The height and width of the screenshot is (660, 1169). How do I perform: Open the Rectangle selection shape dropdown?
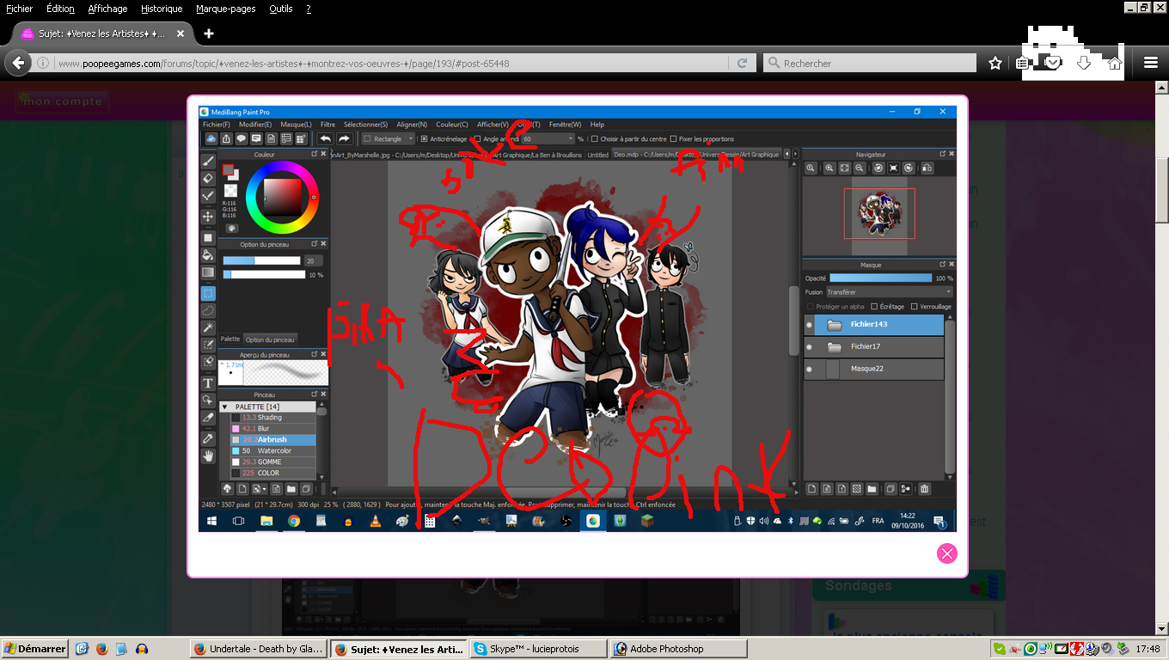coord(388,138)
